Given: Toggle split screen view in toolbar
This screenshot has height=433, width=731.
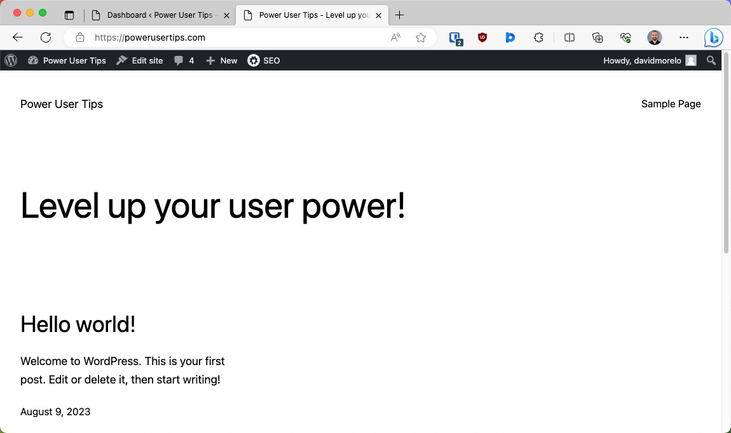Looking at the screenshot, I should click(569, 37).
